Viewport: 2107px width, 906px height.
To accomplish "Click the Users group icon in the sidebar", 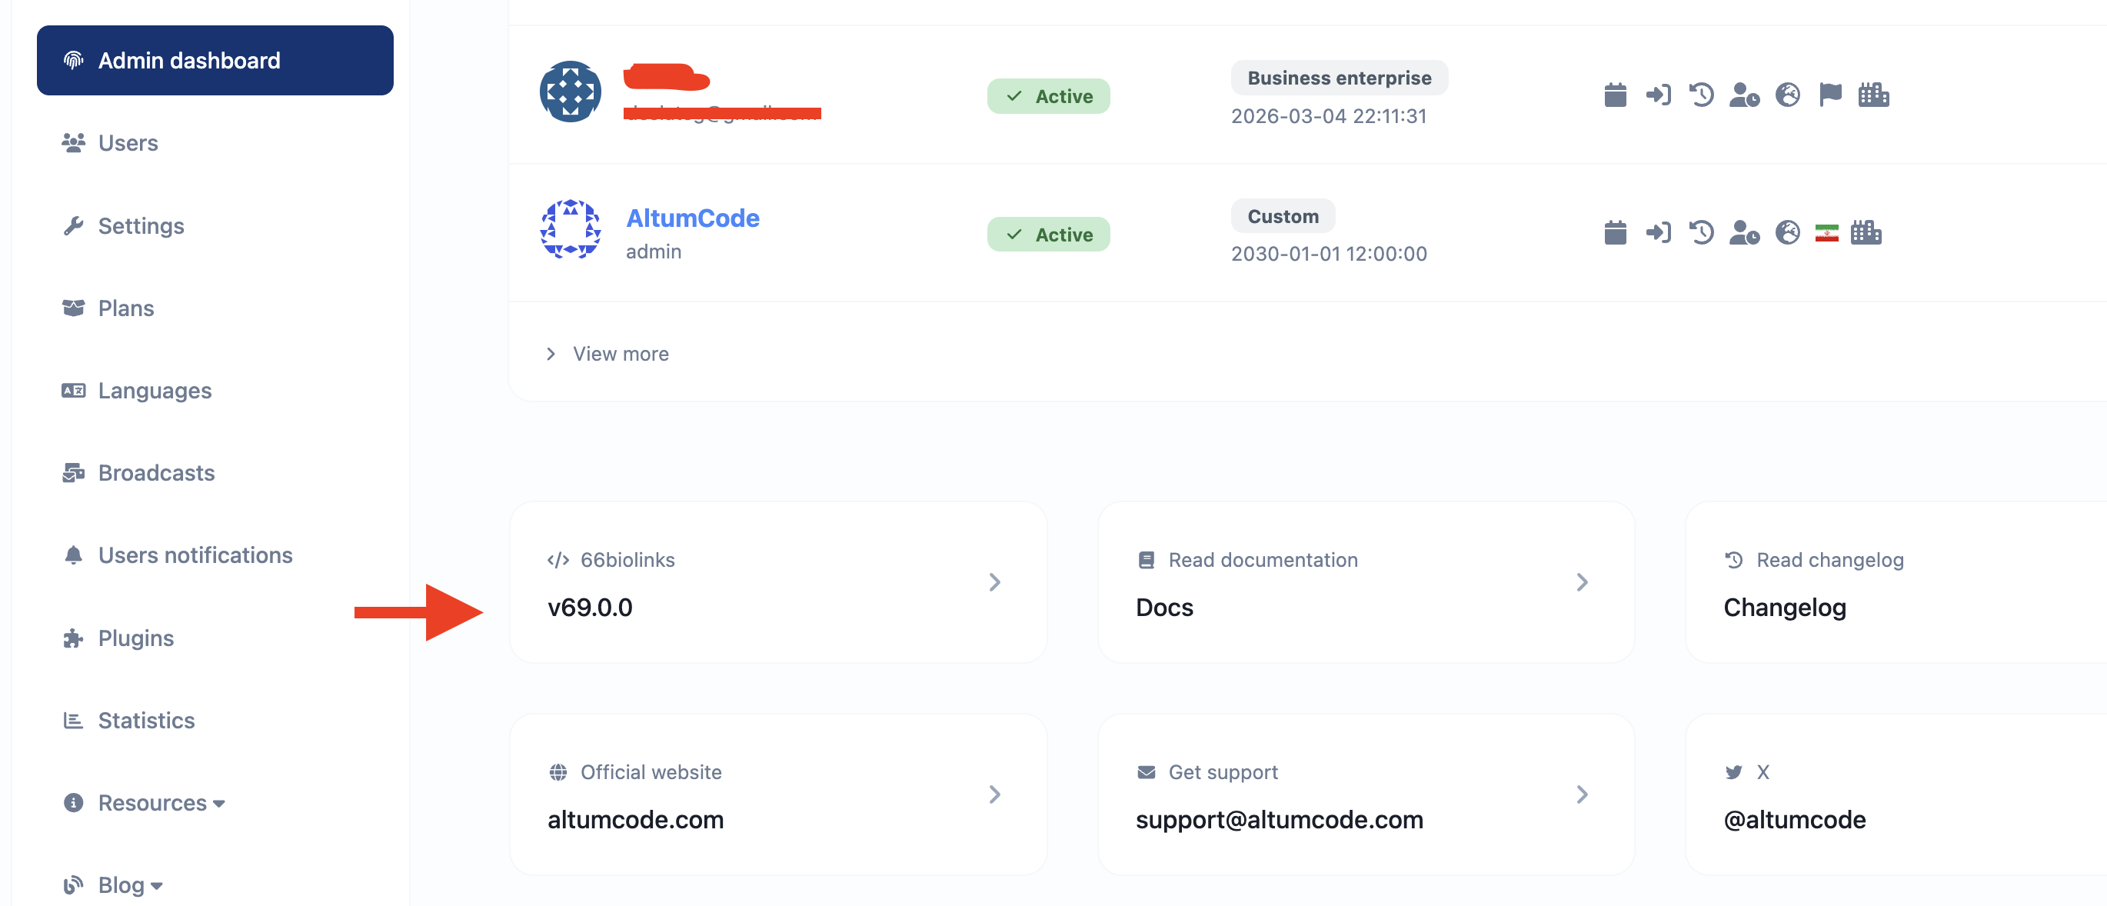I will pos(74,143).
